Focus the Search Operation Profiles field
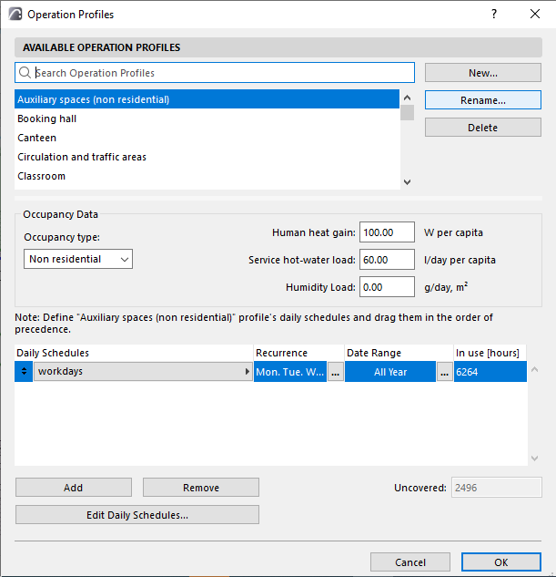 (x=215, y=73)
